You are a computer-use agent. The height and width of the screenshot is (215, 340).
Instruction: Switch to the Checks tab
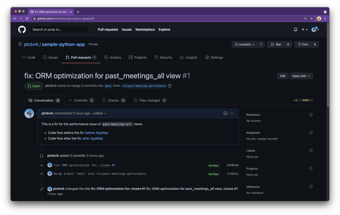point(114,101)
